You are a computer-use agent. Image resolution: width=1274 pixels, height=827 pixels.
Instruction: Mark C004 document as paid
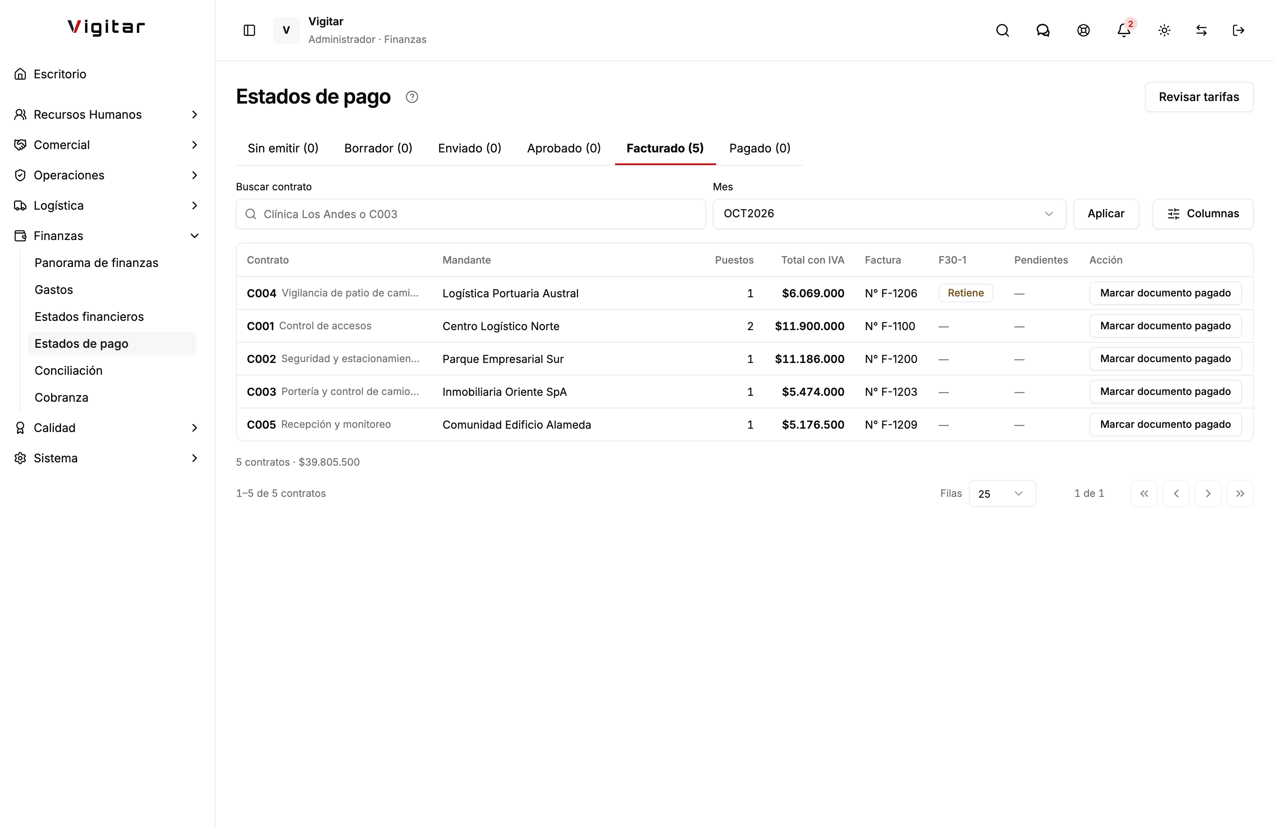click(1165, 293)
